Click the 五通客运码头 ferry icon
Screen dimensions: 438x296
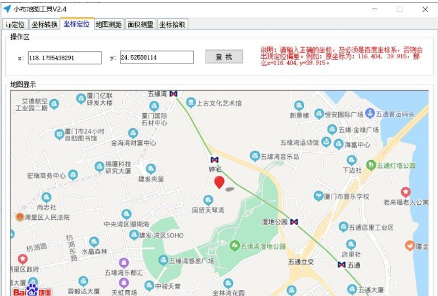pyautogui.click(x=370, y=113)
